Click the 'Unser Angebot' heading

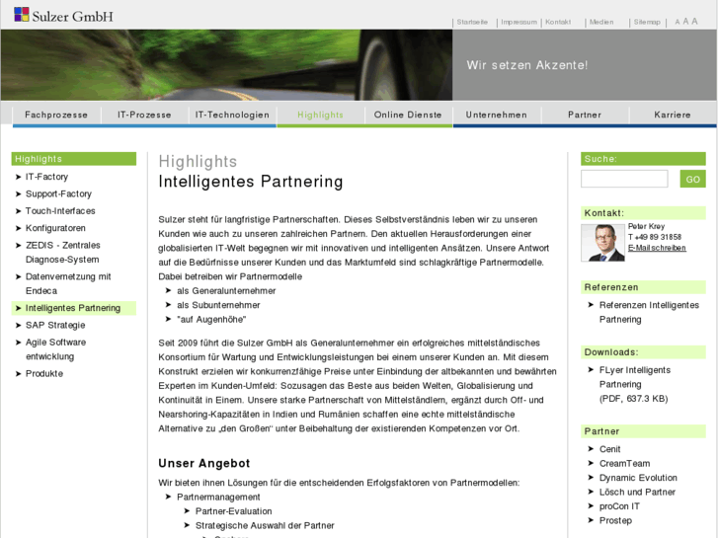click(x=204, y=463)
